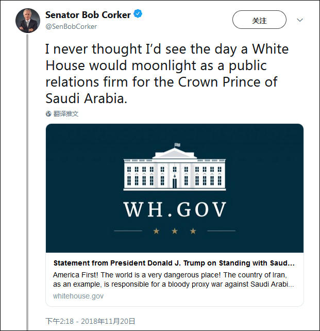Click the left gold star below WH.GOV
320x331 pixels.
coord(156,231)
